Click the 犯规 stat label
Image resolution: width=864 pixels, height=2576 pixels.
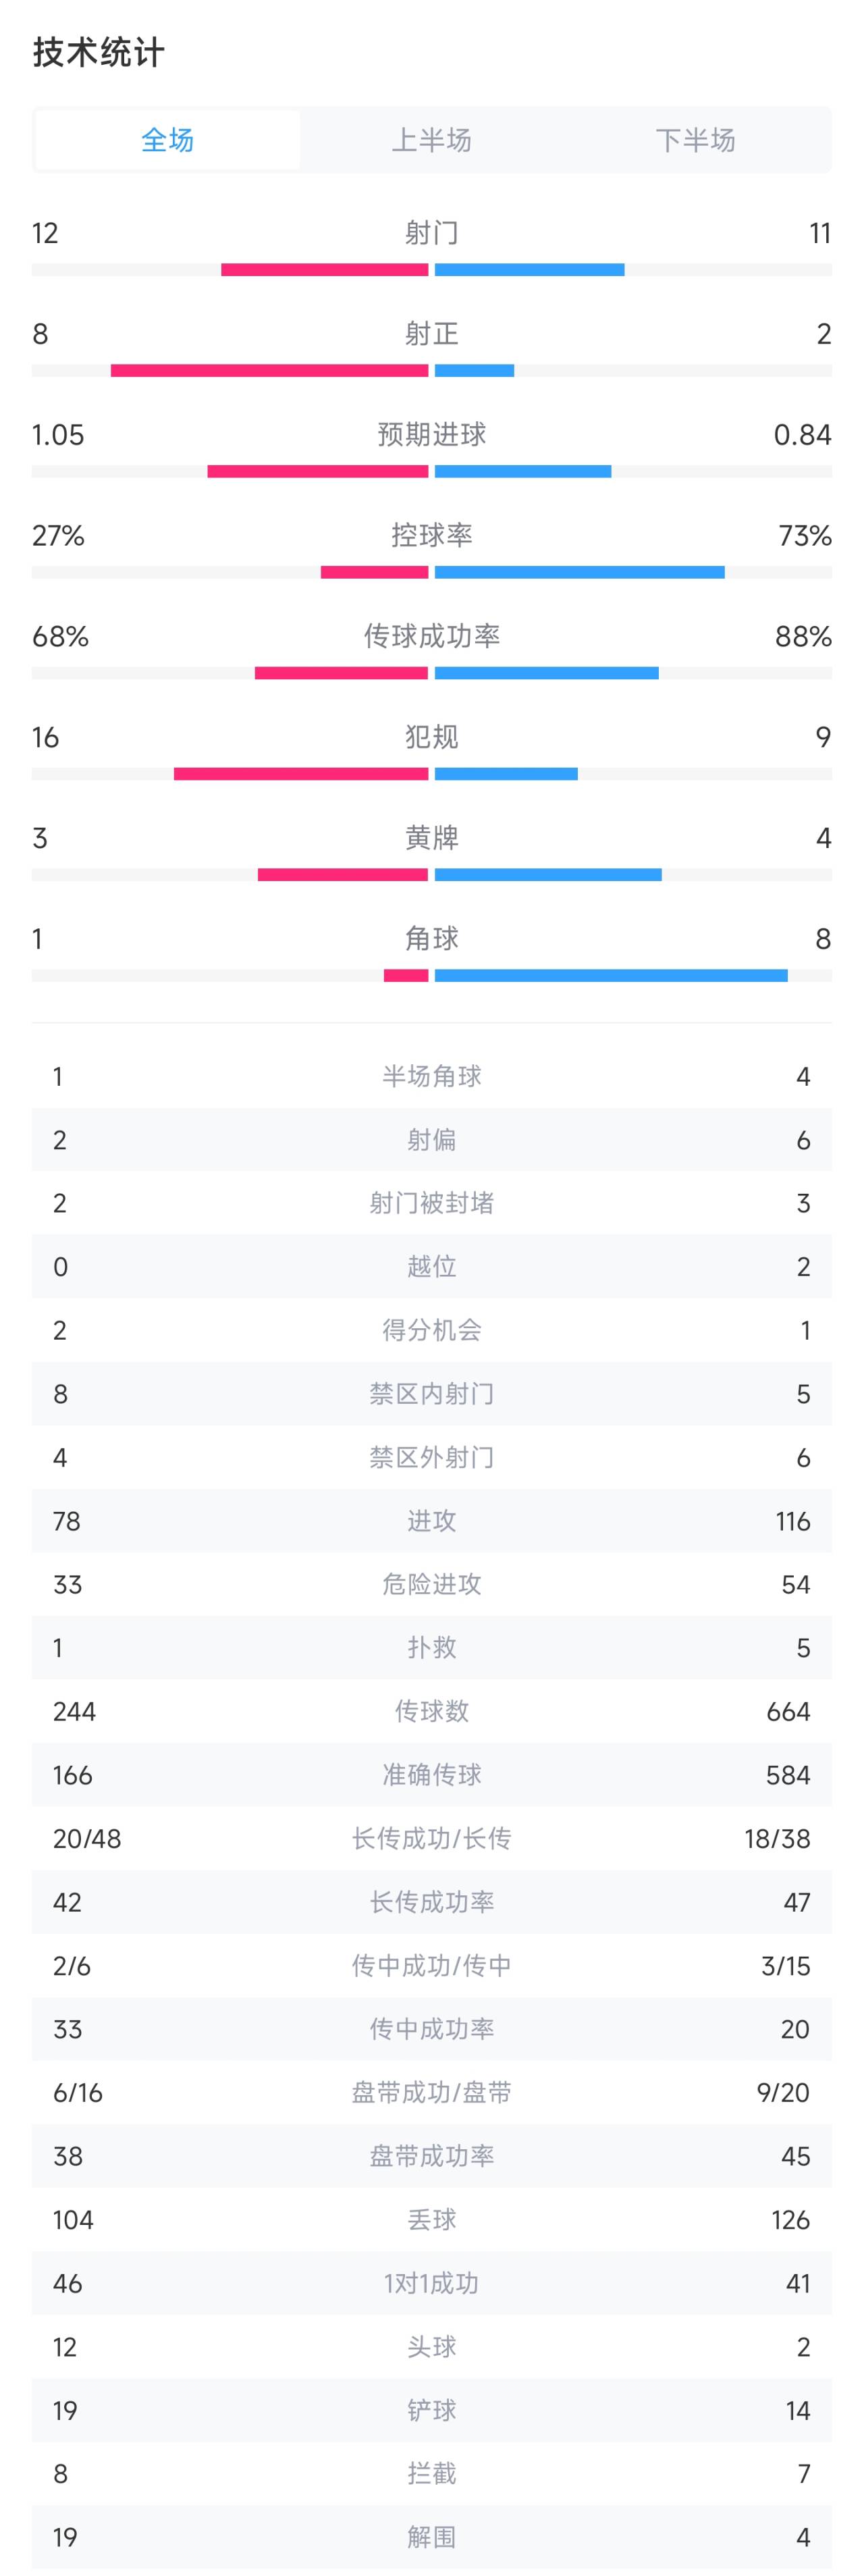point(432,737)
